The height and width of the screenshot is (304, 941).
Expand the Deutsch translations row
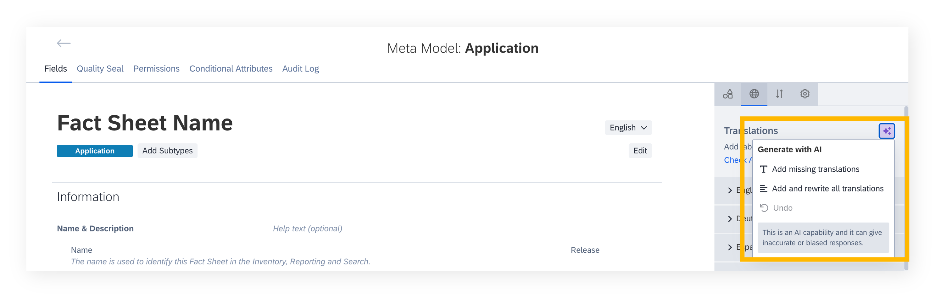(x=729, y=219)
